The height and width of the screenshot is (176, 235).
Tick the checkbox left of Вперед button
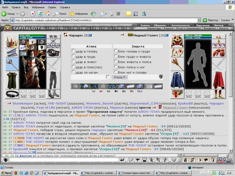[108, 77]
